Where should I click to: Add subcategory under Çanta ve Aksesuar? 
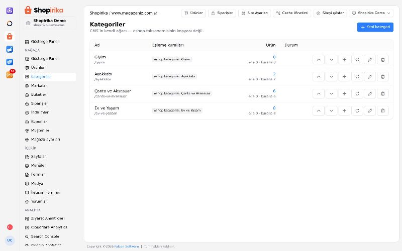pos(344,94)
